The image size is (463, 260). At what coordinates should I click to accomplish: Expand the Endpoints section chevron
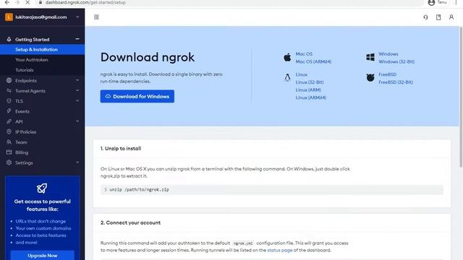(x=77, y=80)
